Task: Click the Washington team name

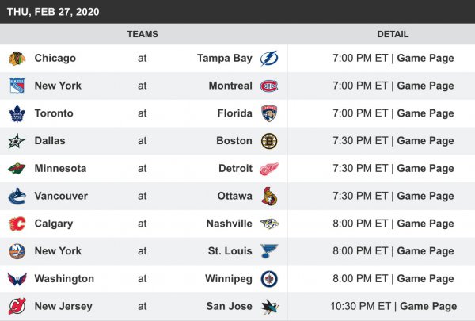Action: 64,279
